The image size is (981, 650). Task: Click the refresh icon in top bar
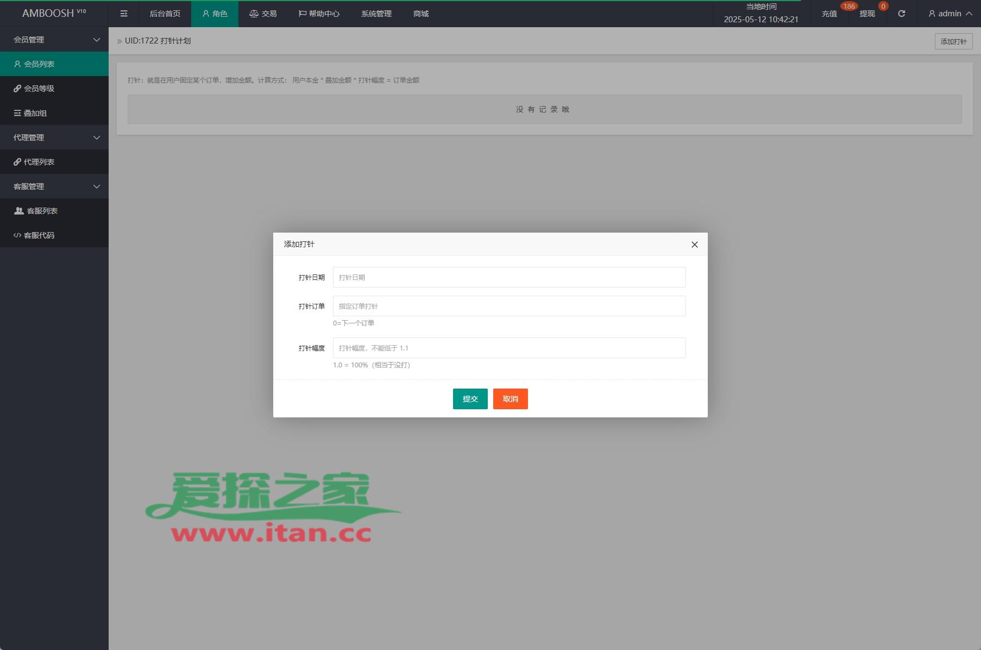pyautogui.click(x=901, y=14)
